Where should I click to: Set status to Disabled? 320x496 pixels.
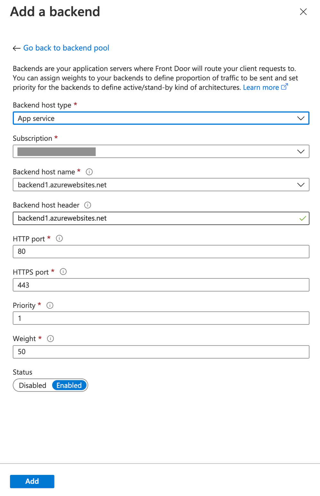click(x=32, y=385)
